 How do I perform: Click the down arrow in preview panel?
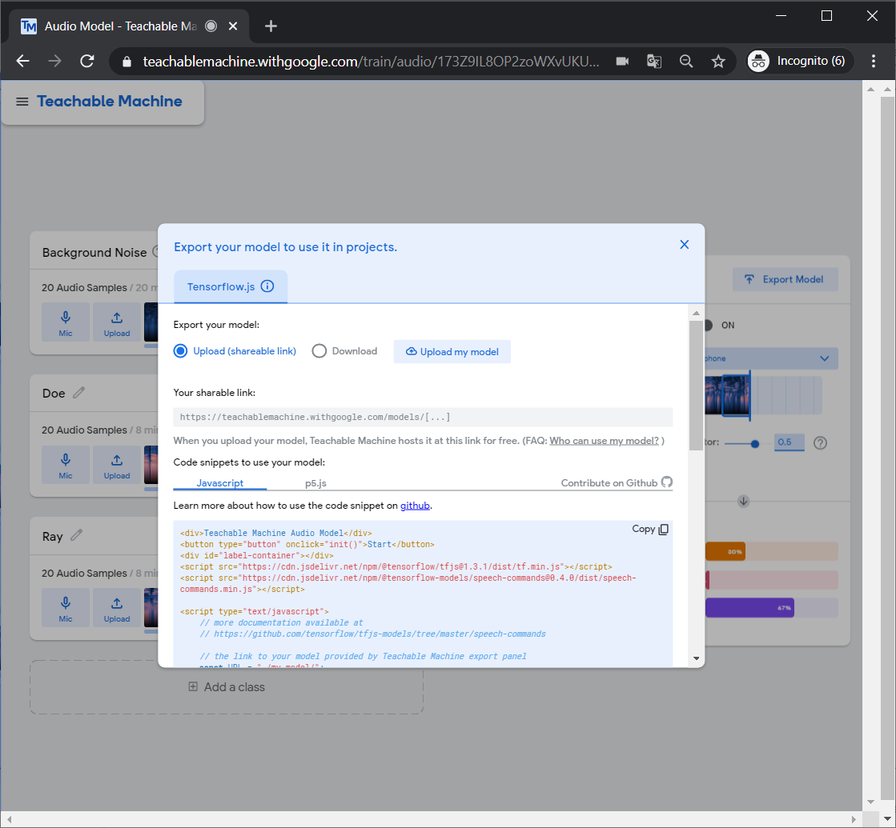point(743,501)
